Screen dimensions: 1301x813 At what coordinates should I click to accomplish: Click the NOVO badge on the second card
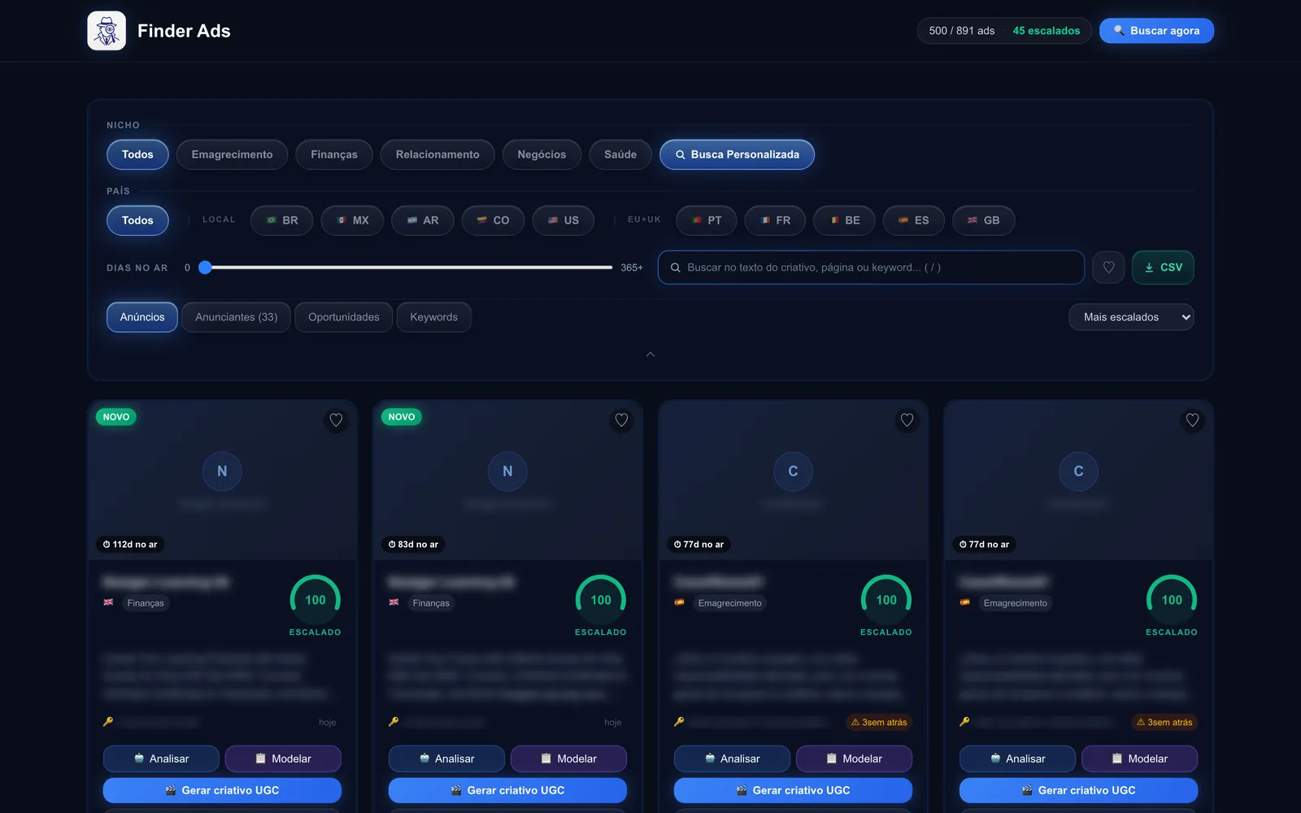tap(402, 417)
